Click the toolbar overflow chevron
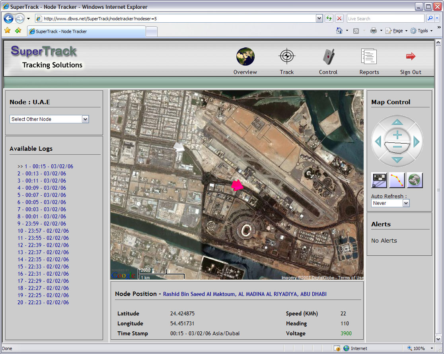Image resolution: width=444 pixels, height=354 pixels. pos(439,27)
